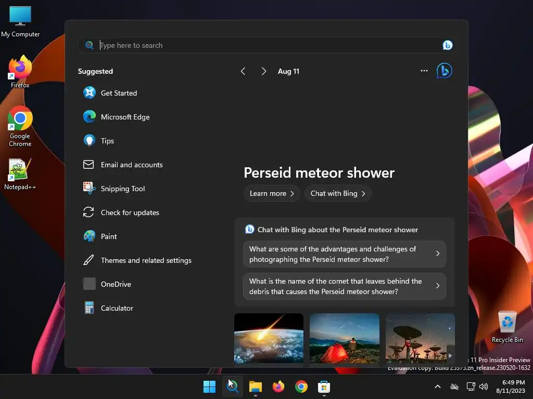Click the next arrow on thumbnails row

coord(450,355)
